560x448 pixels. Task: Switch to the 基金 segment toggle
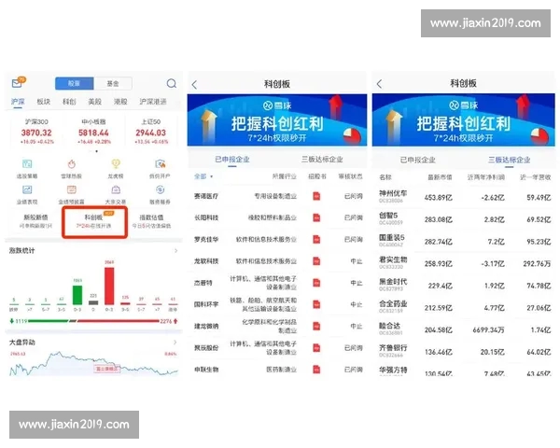click(113, 83)
